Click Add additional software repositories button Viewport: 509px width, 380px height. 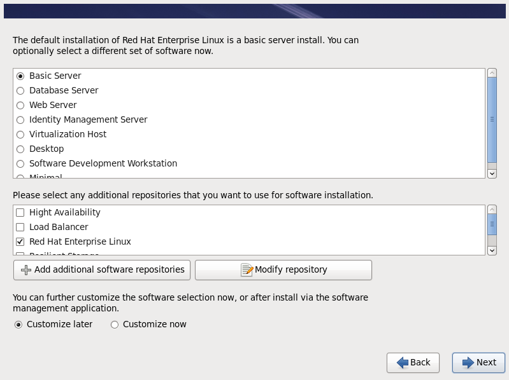(x=102, y=270)
